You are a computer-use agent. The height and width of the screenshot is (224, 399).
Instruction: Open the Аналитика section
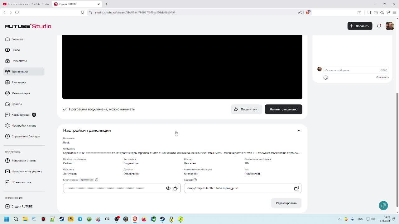(19, 82)
